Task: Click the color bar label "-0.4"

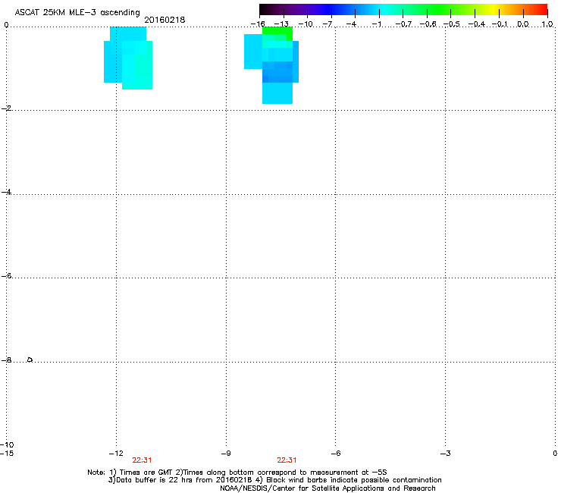Action: [476, 24]
